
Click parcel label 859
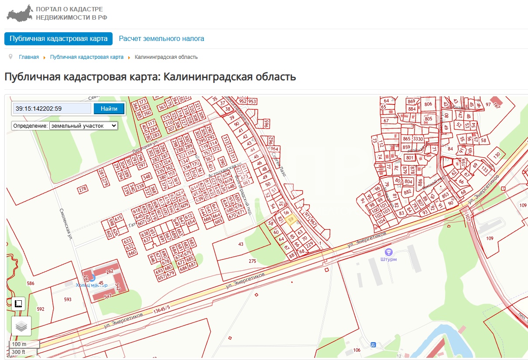[x=406, y=147]
